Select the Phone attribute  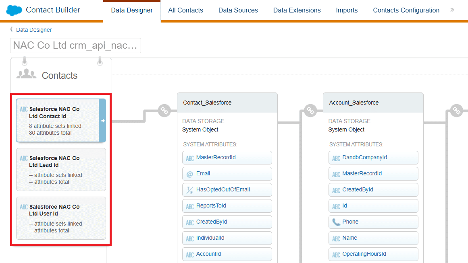(x=373, y=222)
